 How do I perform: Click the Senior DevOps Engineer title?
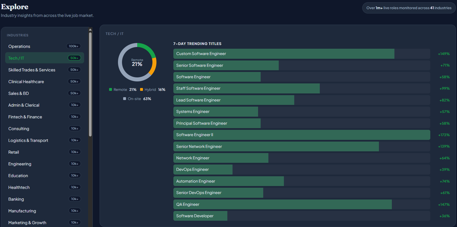point(199,193)
